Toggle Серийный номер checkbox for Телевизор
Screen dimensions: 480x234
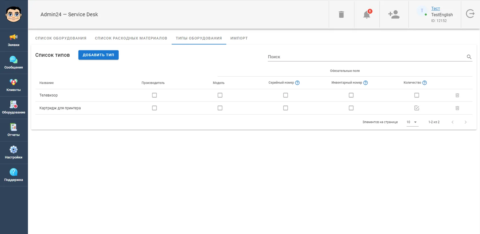pyautogui.click(x=285, y=95)
